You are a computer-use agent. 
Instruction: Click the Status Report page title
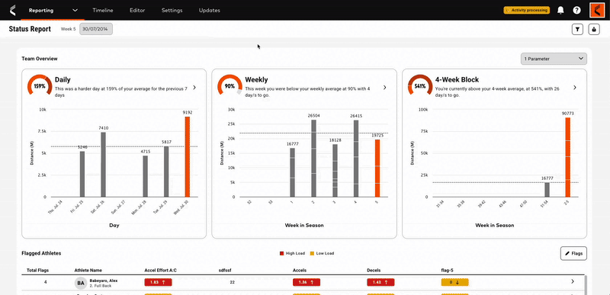[x=30, y=29]
